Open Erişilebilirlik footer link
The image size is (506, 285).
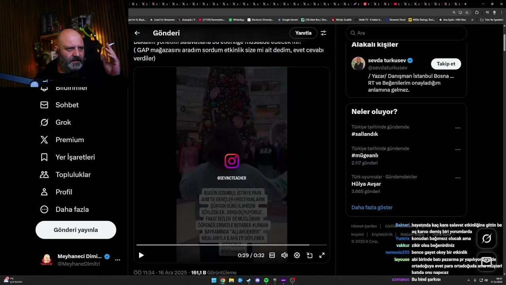(x=382, y=234)
